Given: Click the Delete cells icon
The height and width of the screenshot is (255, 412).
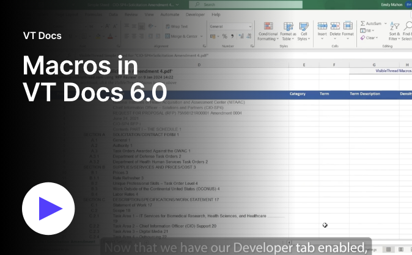Looking at the screenshot, I should [334, 29].
